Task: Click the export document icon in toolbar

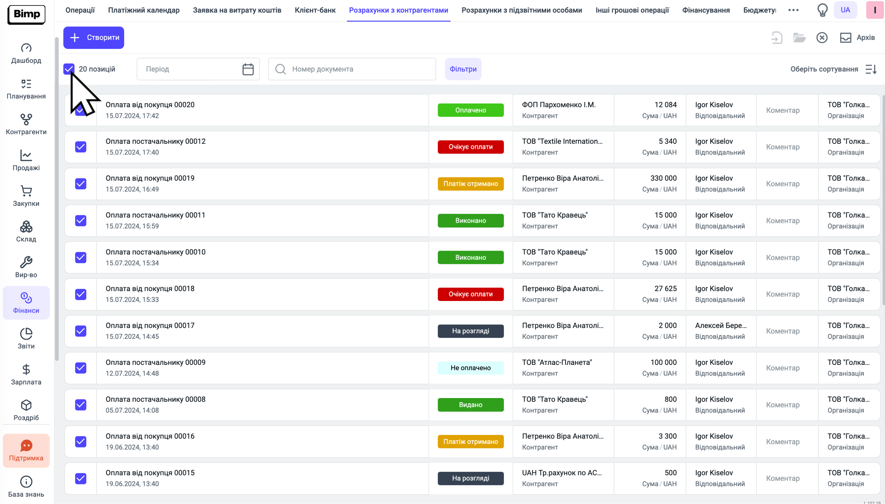Action: (777, 37)
